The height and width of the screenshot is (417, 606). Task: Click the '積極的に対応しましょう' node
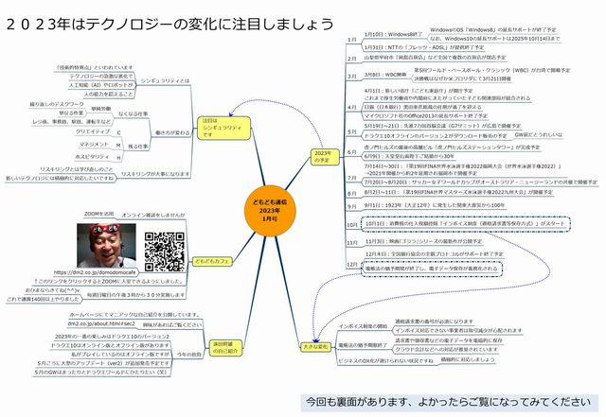(468, 359)
